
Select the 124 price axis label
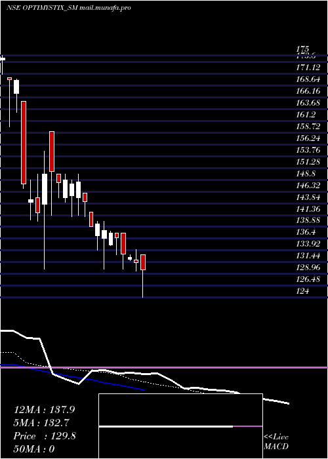point(302,290)
